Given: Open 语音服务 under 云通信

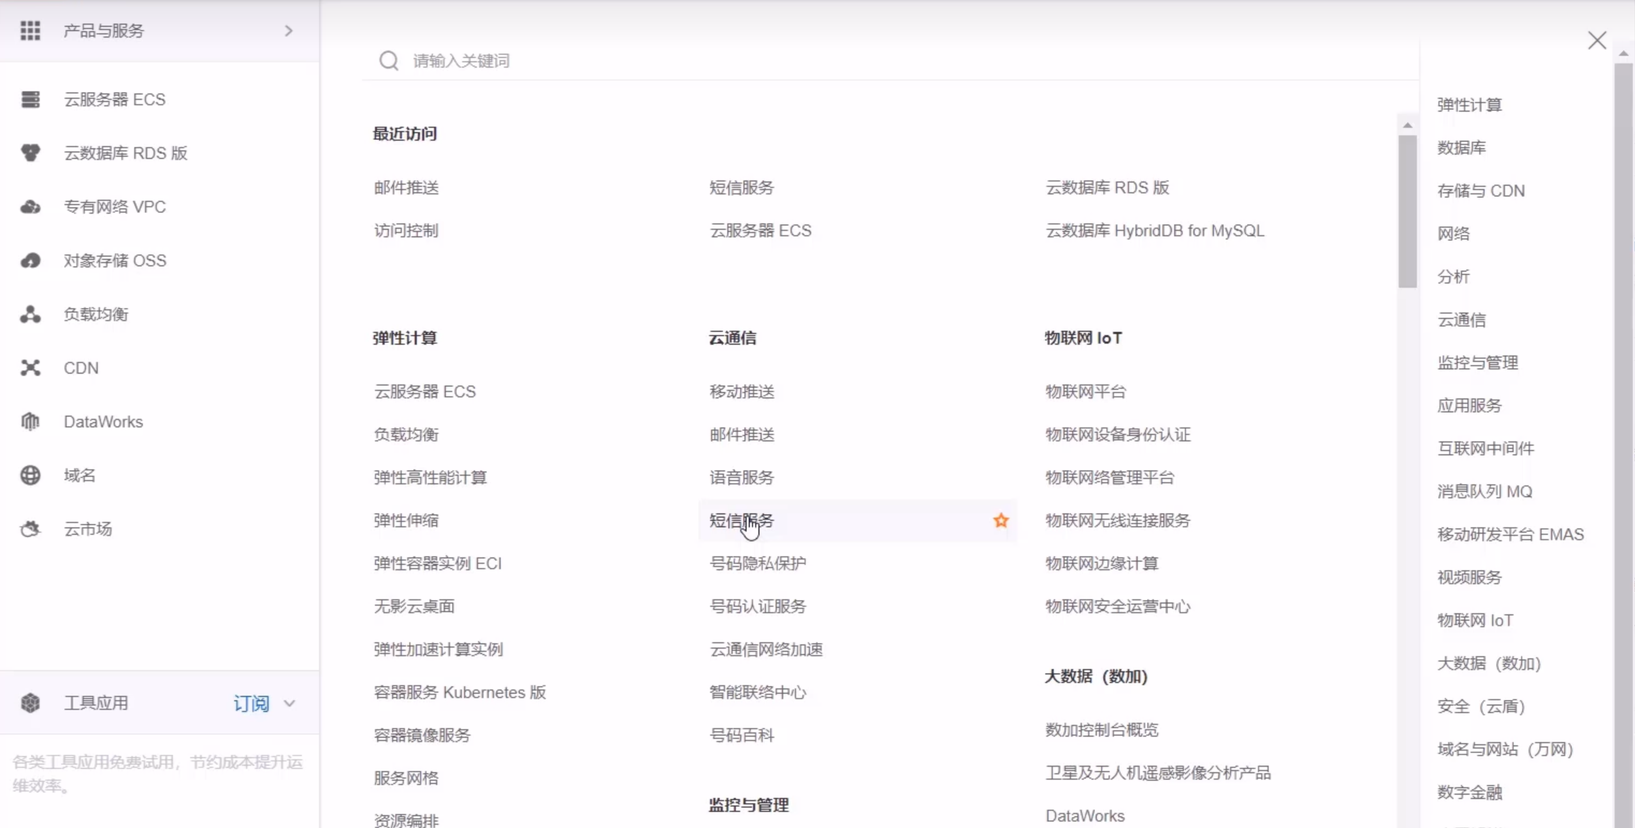Looking at the screenshot, I should click(741, 477).
